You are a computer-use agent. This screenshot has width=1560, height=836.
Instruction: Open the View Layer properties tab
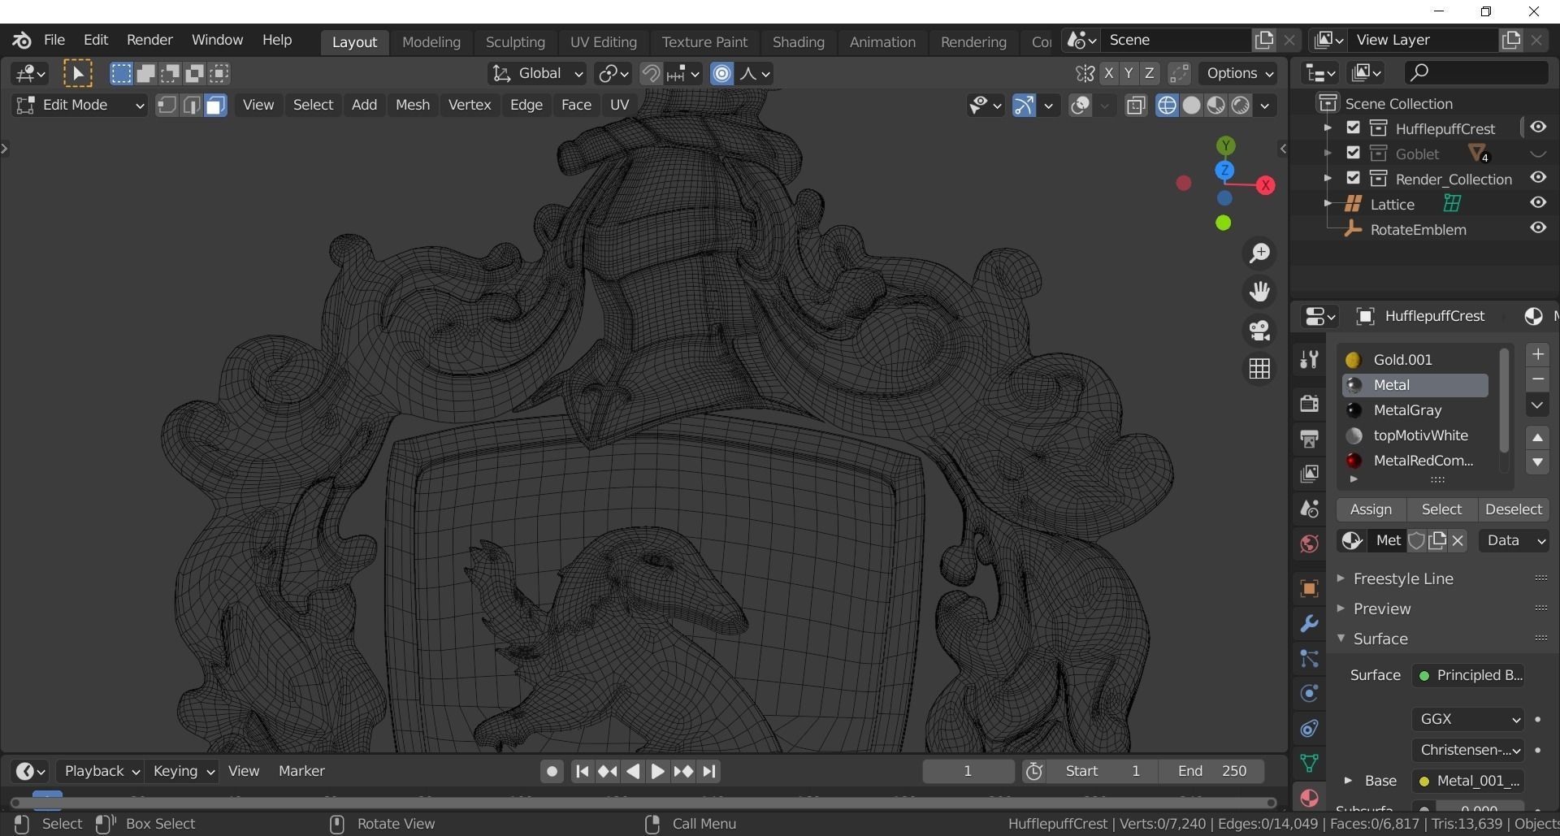click(x=1309, y=474)
